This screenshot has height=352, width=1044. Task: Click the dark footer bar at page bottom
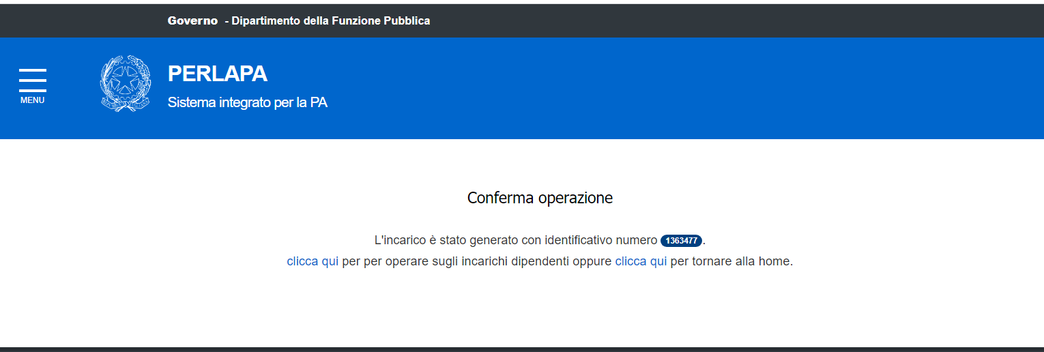coord(522,349)
